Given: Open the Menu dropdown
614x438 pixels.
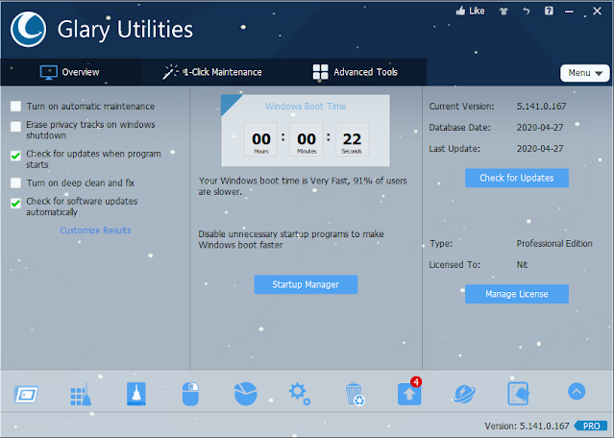Looking at the screenshot, I should 584,73.
